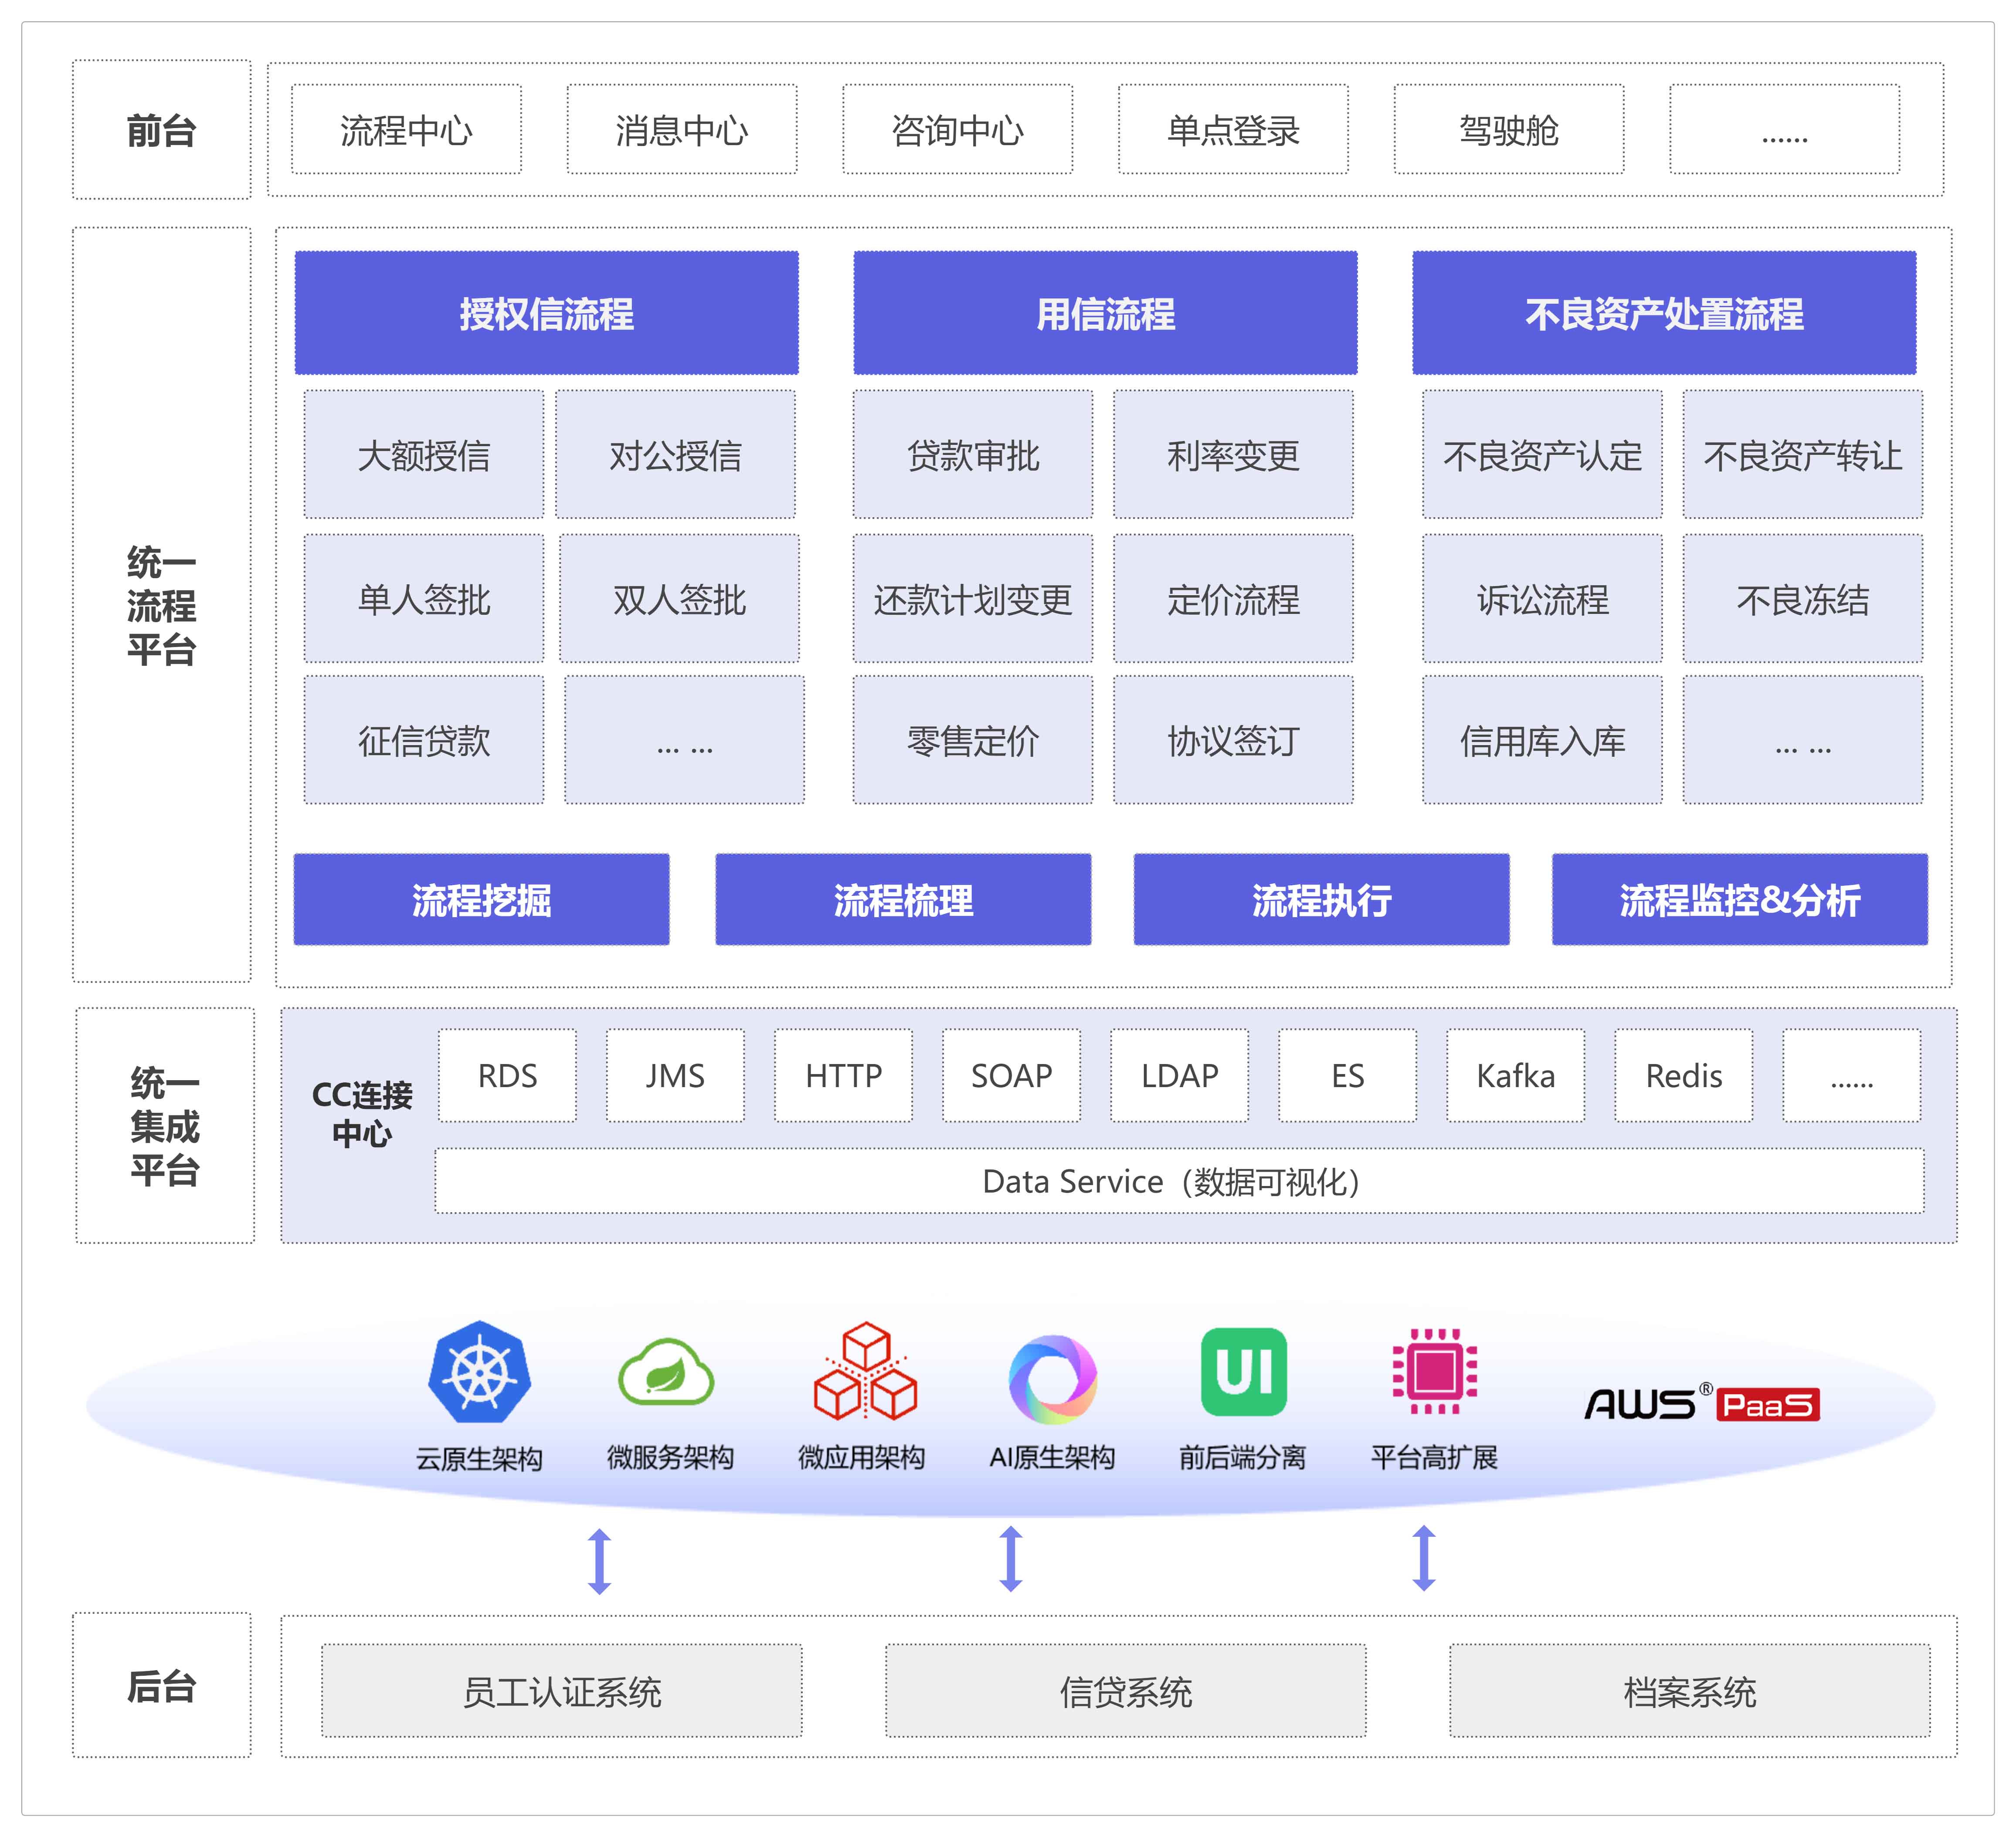This screenshot has height=1837, width=2016.
Task: Select the Kafka connector box
Action: tap(1515, 1075)
